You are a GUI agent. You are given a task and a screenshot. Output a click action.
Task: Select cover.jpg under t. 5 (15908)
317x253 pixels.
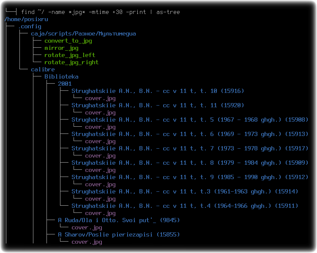pyautogui.click(x=100, y=127)
